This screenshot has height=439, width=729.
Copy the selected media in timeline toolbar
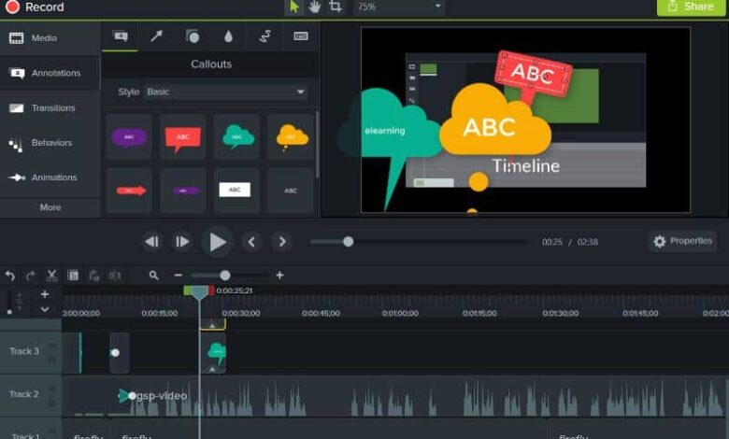point(73,276)
